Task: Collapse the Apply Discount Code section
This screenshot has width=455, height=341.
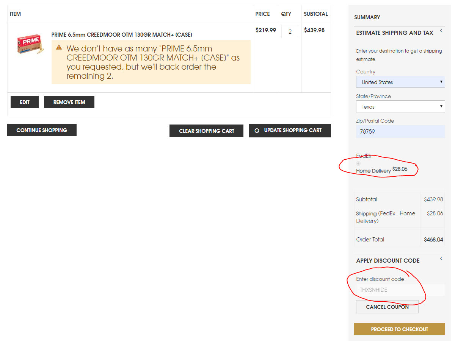Action: [x=441, y=258]
